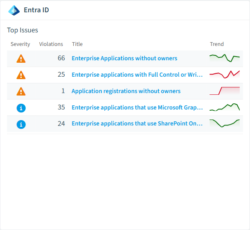This screenshot has width=250, height=230.
Task: Click the Violations column header
Action: 51,44
